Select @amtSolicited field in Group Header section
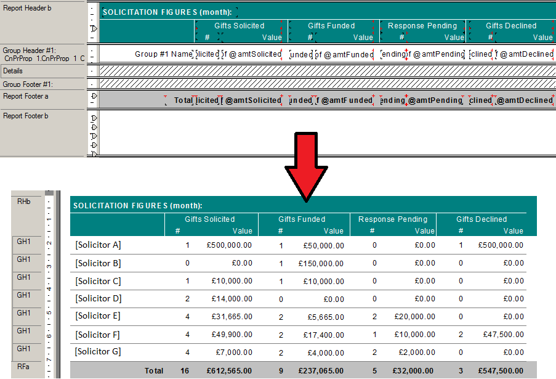 [252, 54]
